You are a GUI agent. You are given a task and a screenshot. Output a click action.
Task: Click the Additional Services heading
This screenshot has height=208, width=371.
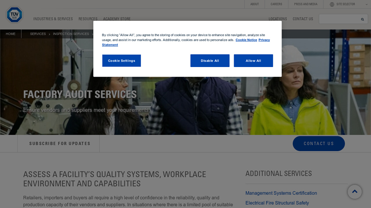(x=279, y=174)
